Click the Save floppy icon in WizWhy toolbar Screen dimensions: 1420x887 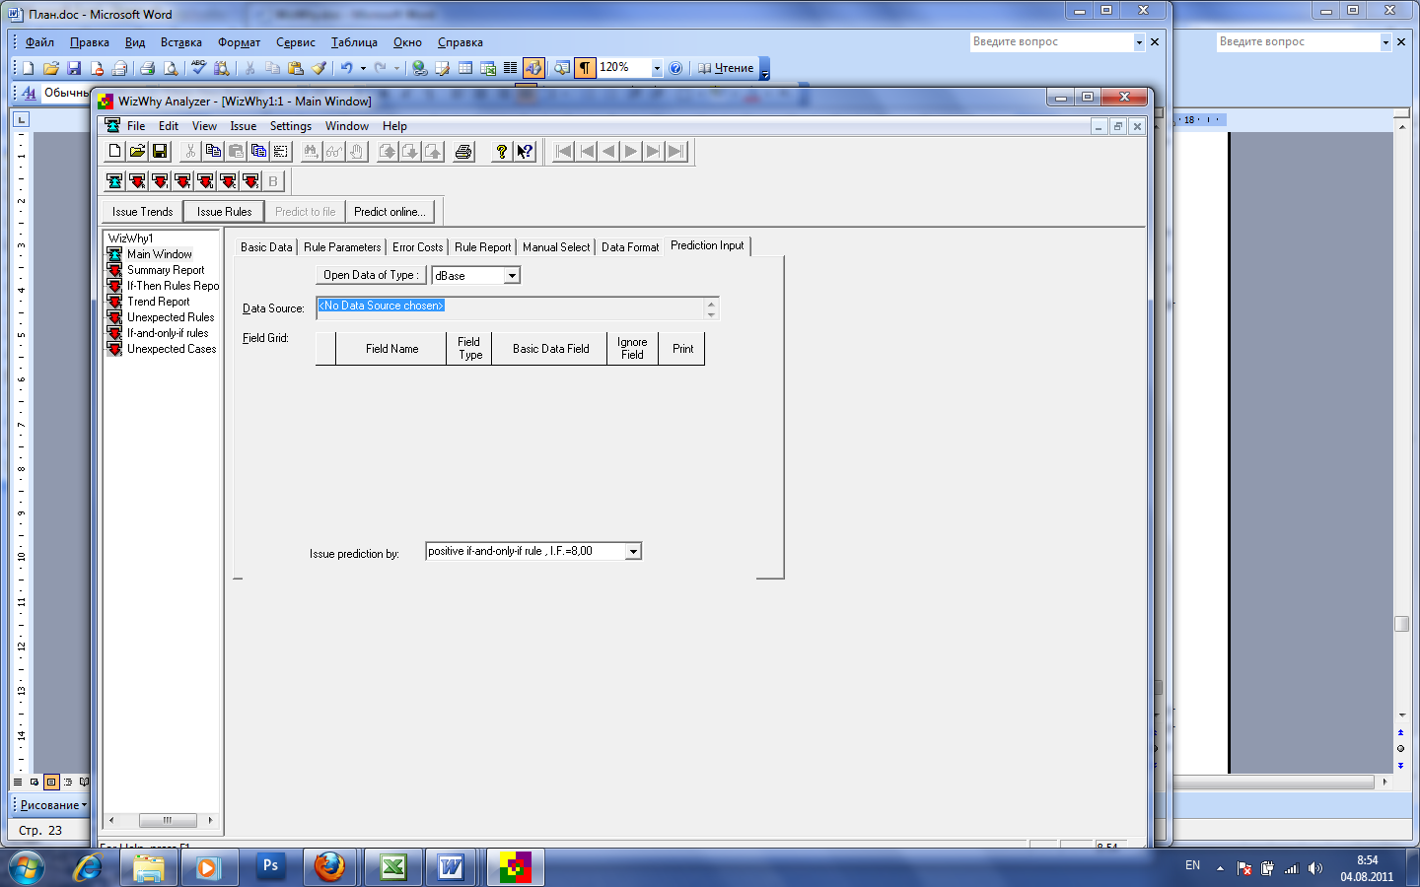click(160, 151)
